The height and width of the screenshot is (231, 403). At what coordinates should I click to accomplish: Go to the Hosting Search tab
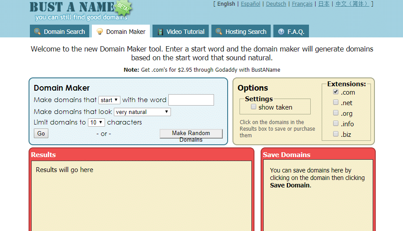[241, 31]
